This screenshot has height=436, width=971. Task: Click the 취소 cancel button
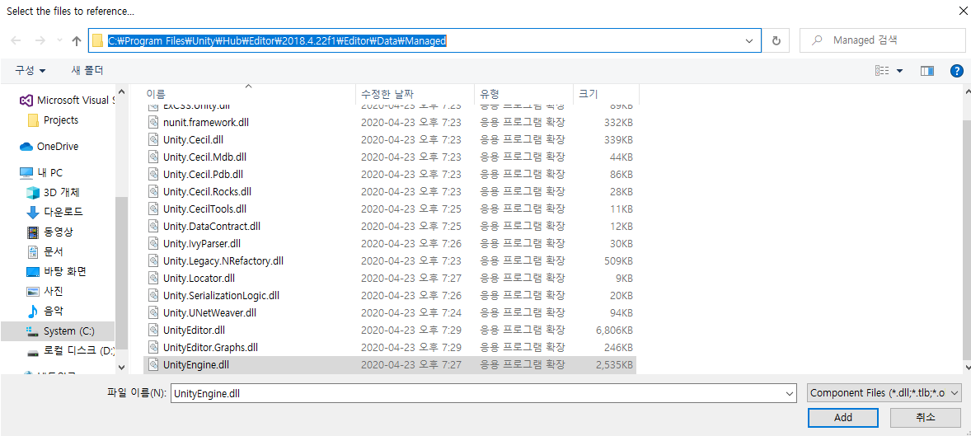click(x=925, y=417)
